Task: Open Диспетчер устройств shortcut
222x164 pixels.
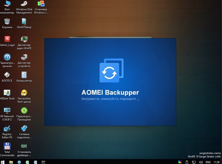Action: (x=24, y=60)
